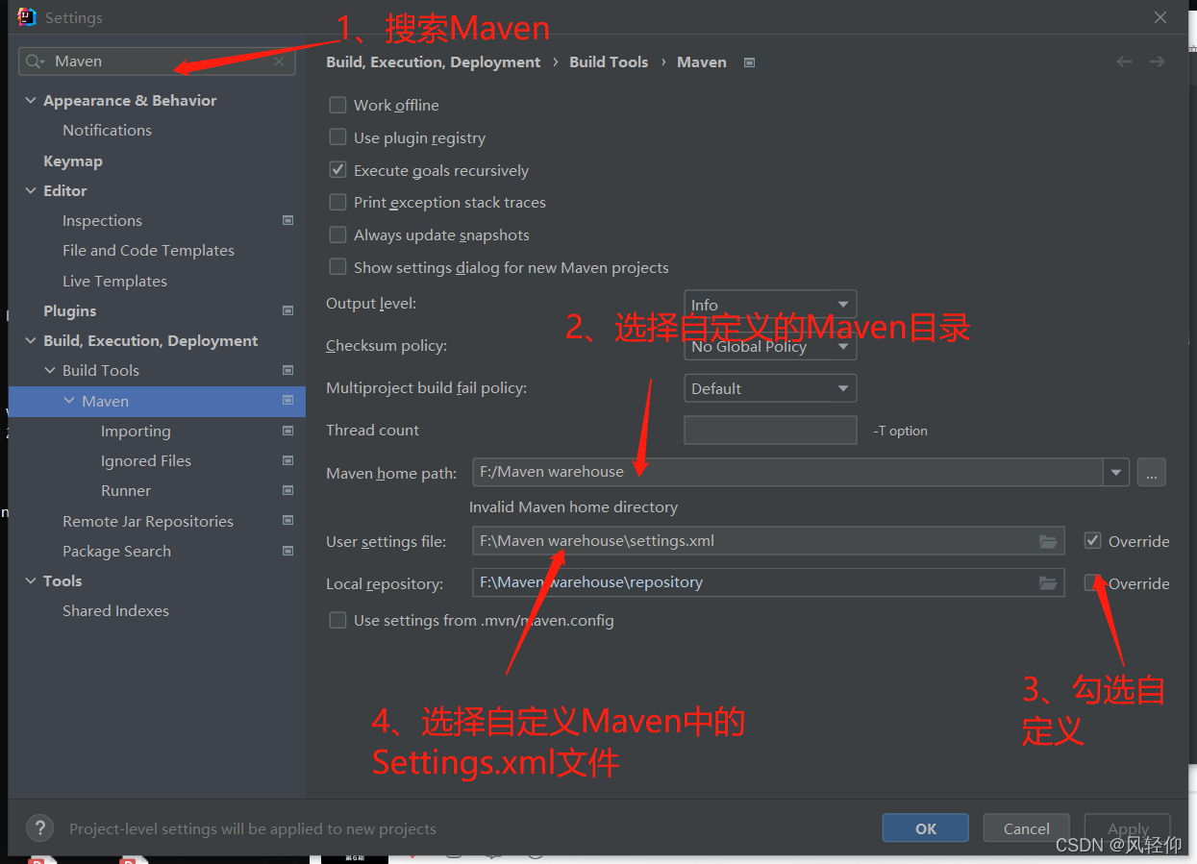Clear the Maven search text
Screen dimensions: 1197x864
click(x=279, y=62)
